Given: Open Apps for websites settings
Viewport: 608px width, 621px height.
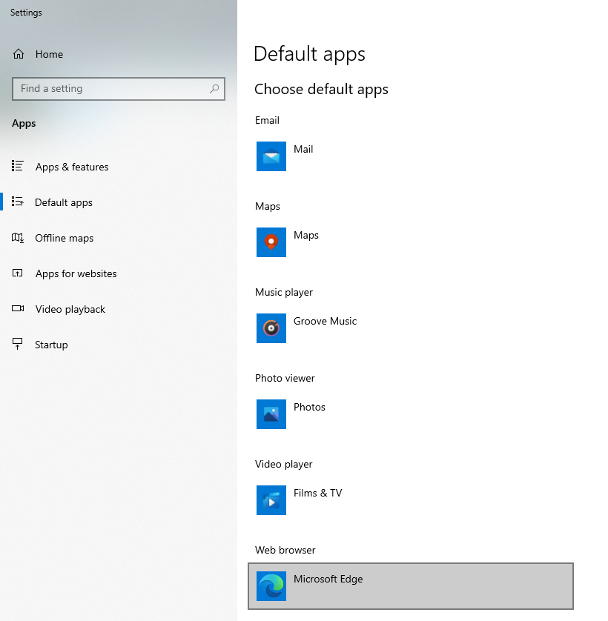Looking at the screenshot, I should coord(76,273).
